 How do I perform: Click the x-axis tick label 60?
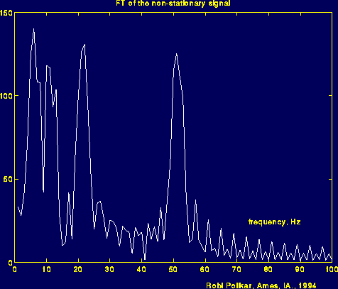tap(205, 269)
